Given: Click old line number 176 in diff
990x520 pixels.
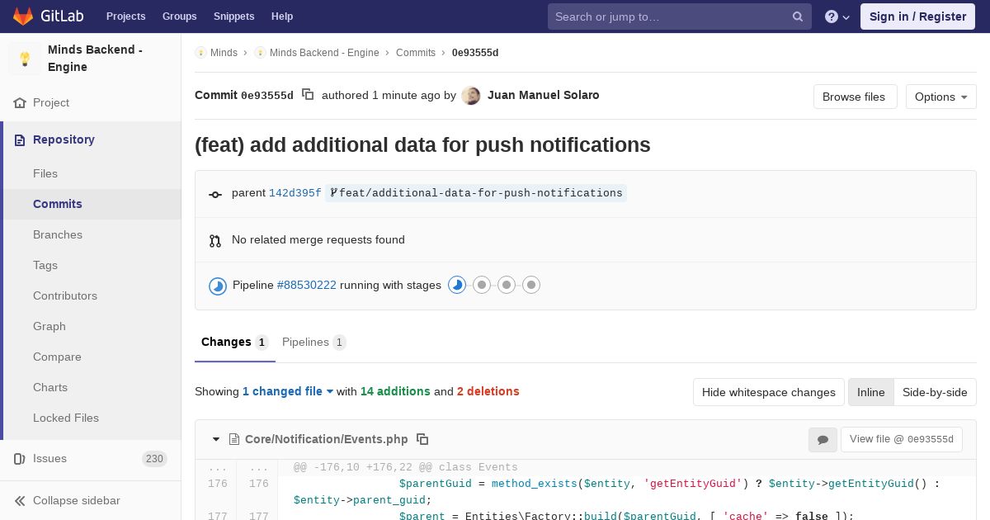Looking at the screenshot, I should (x=217, y=484).
